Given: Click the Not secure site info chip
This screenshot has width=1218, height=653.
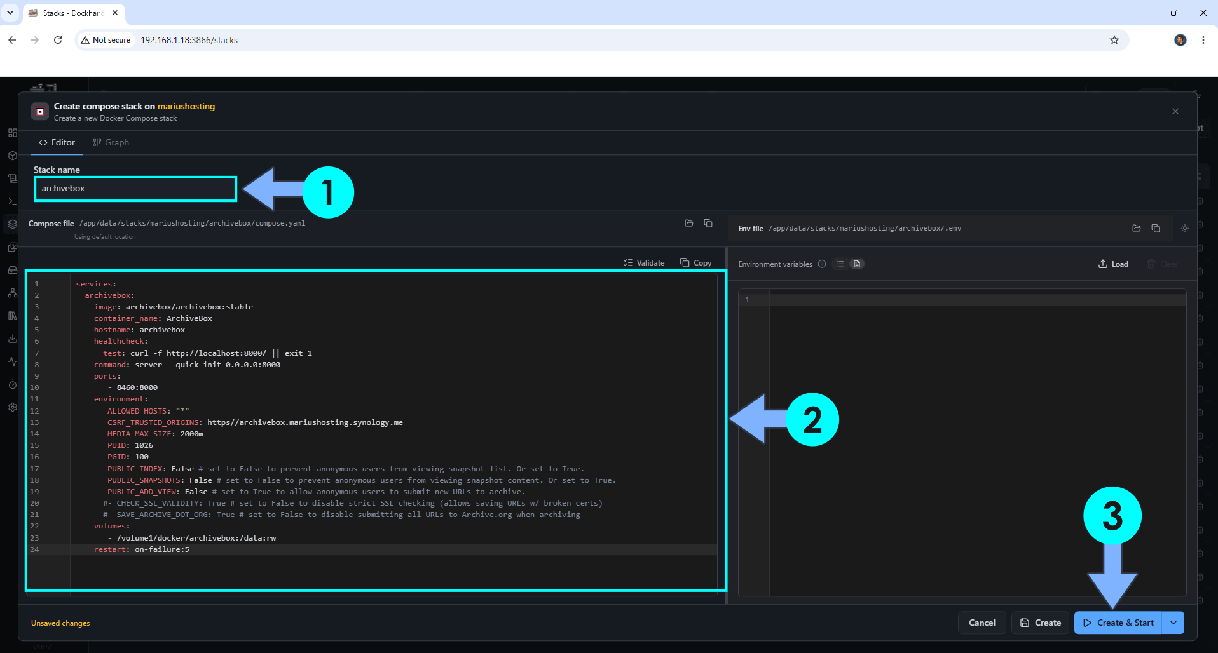Looking at the screenshot, I should [x=106, y=40].
